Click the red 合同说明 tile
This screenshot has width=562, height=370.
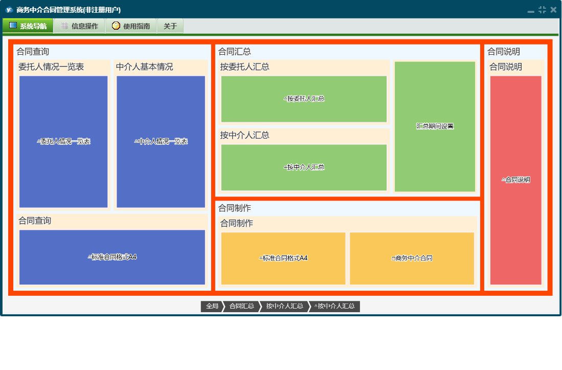click(515, 180)
